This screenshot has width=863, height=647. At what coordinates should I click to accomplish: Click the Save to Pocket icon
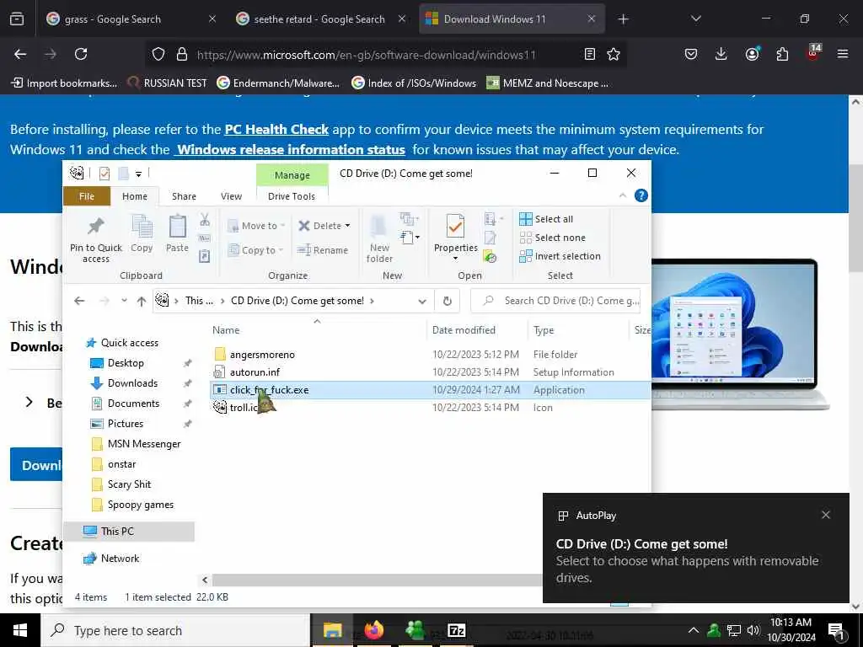point(691,54)
